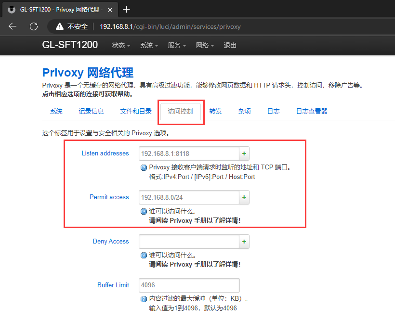Focus the Buffer Limit 4096 field
395x320 pixels.
(189, 285)
